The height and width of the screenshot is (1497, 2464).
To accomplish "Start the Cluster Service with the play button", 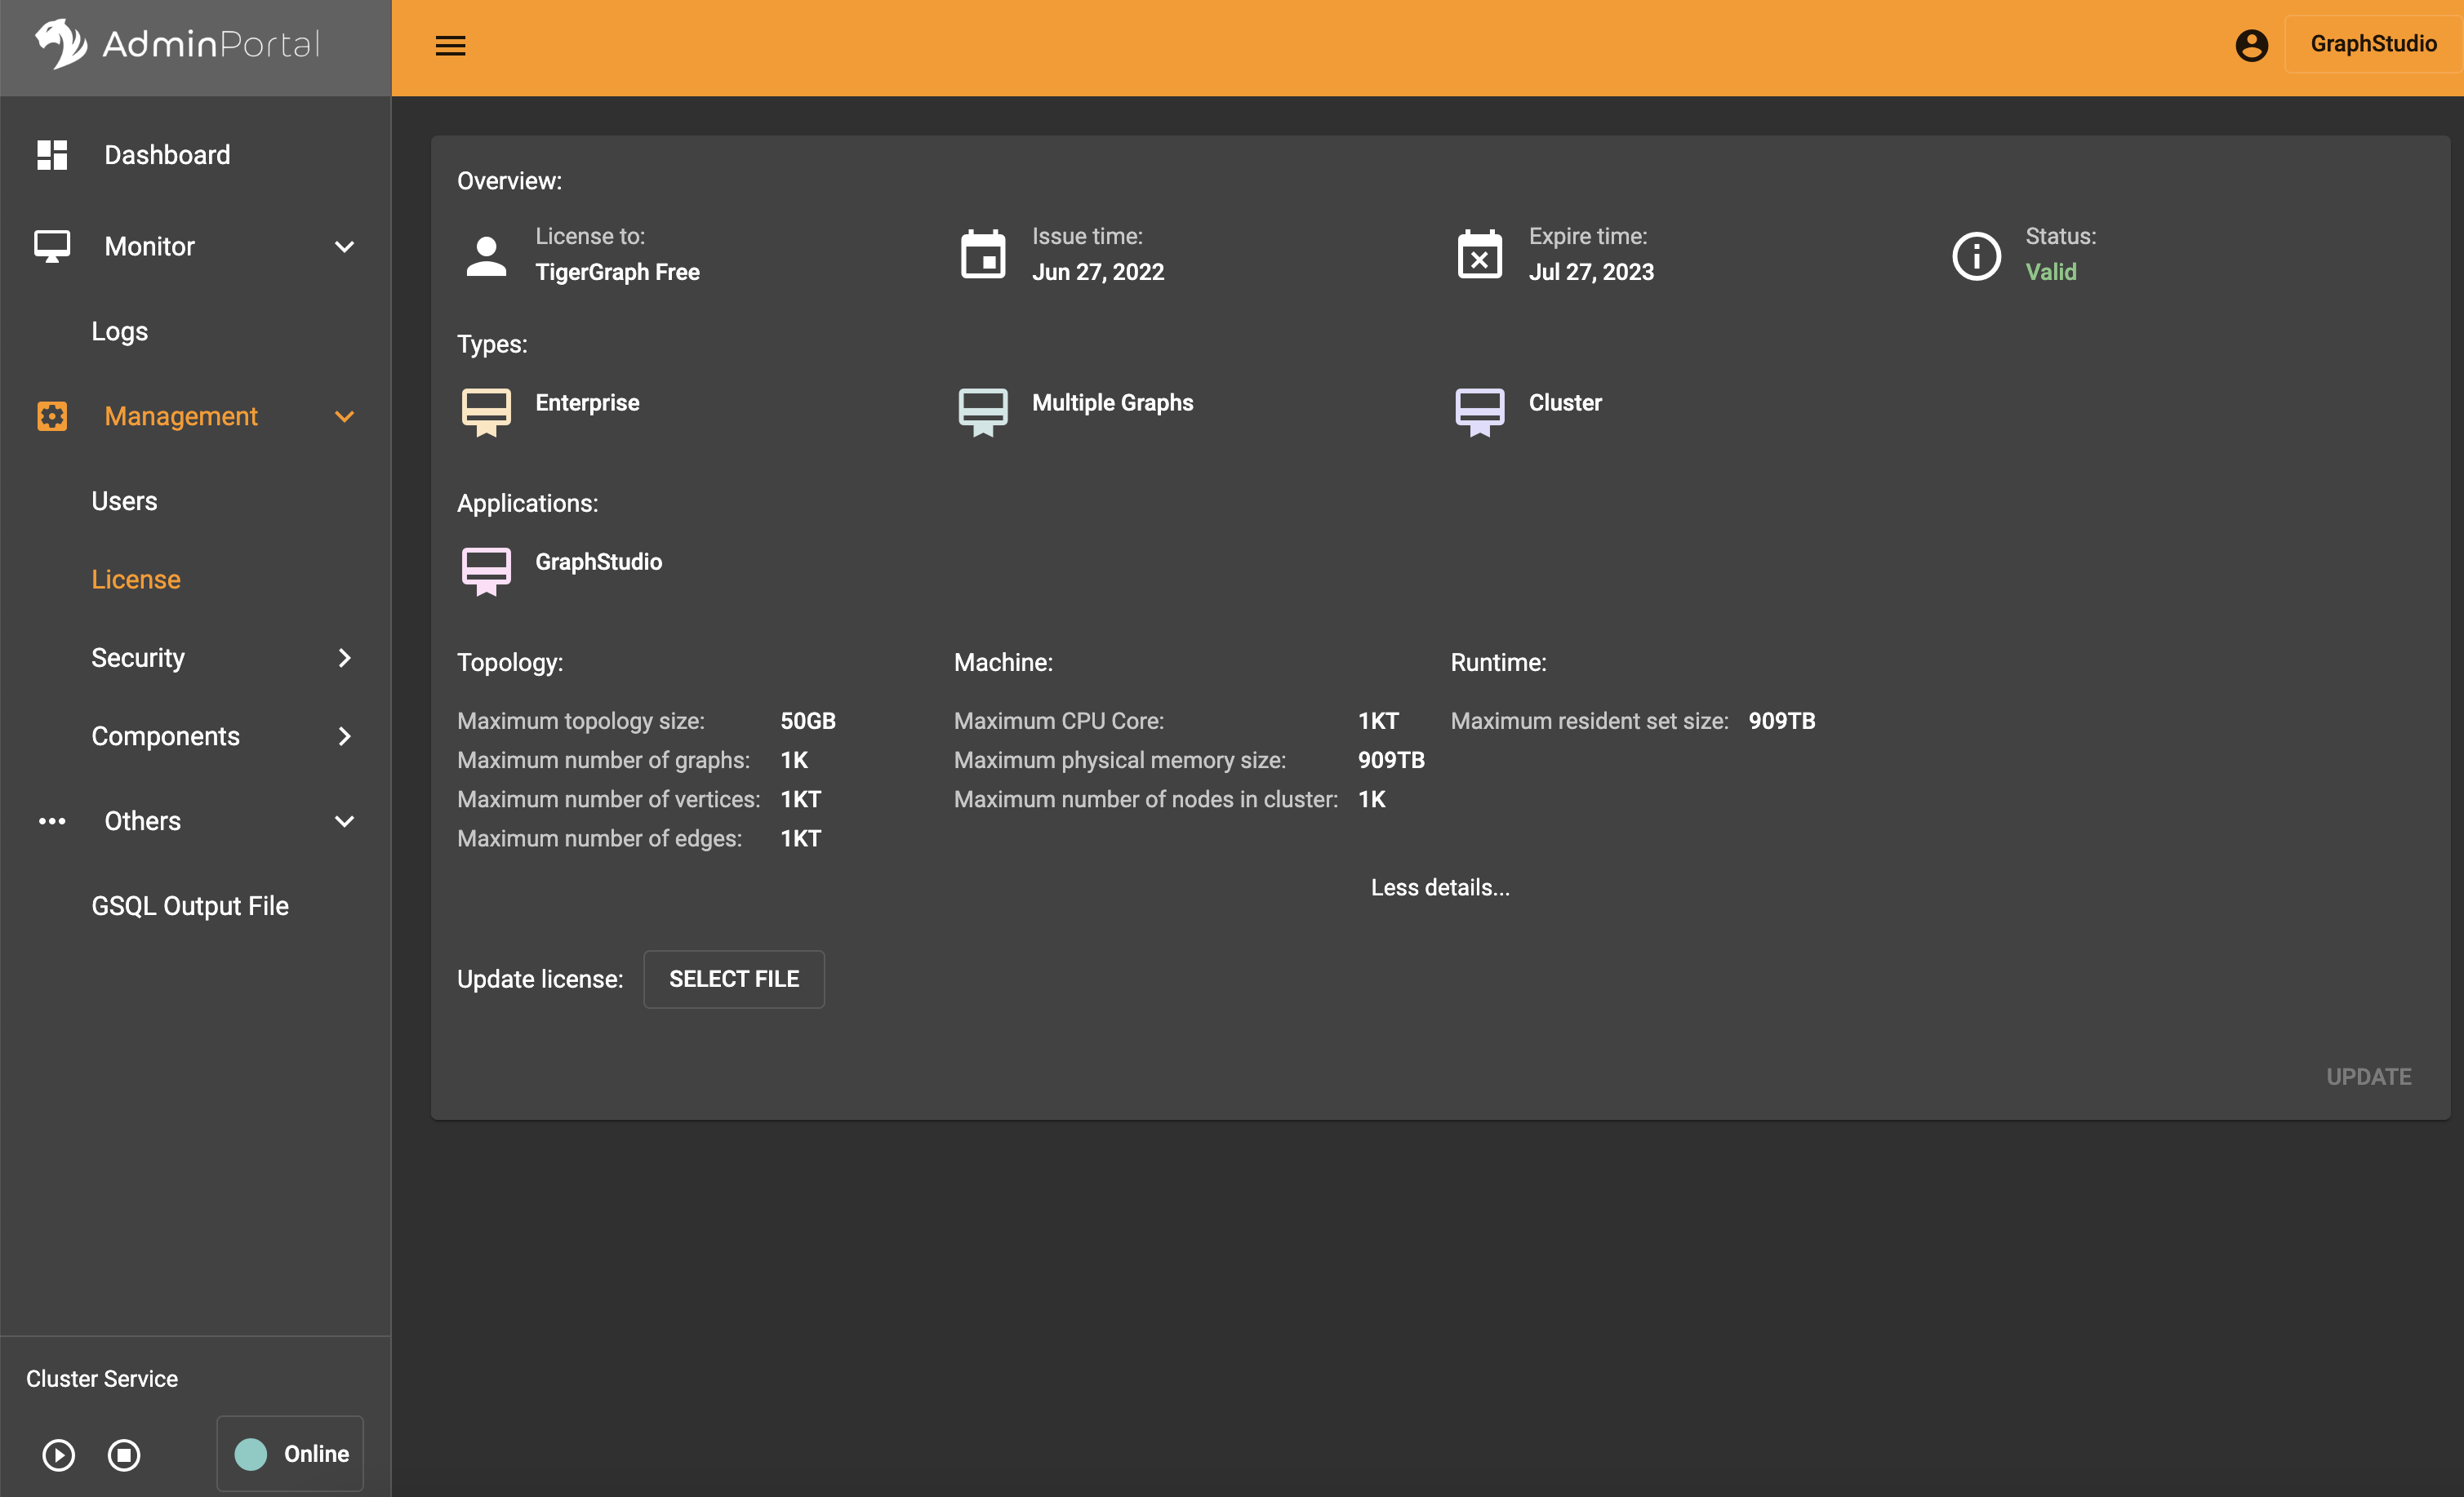I will tap(58, 1455).
